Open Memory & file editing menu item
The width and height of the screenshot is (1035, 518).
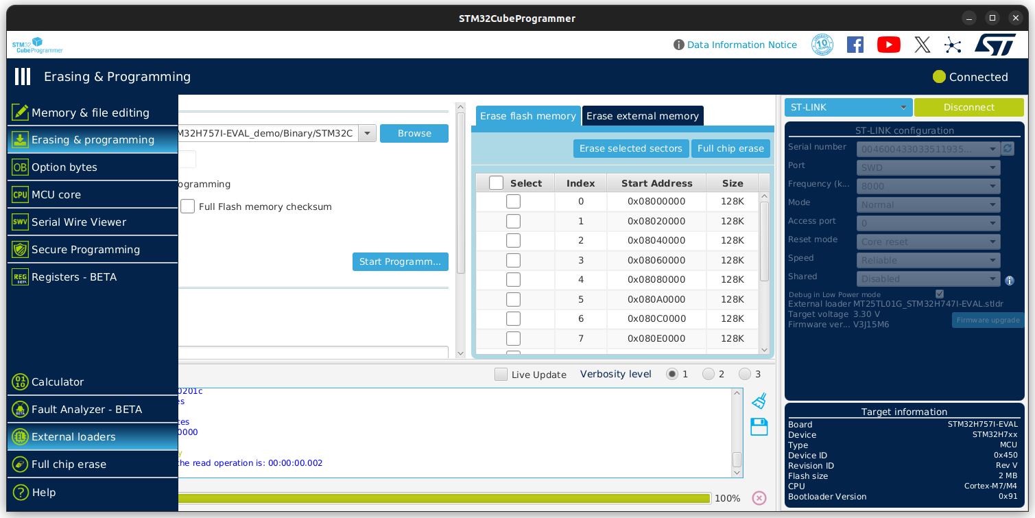pyautogui.click(x=93, y=113)
